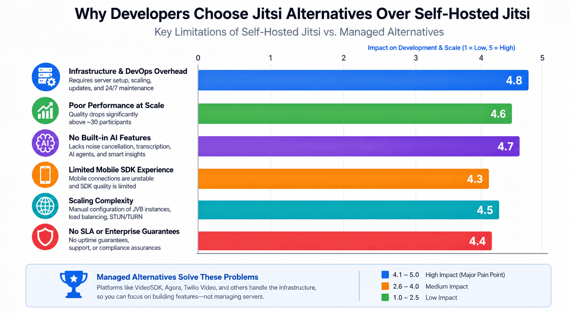Select the red shield icon
The image size is (570, 313).
point(45,237)
